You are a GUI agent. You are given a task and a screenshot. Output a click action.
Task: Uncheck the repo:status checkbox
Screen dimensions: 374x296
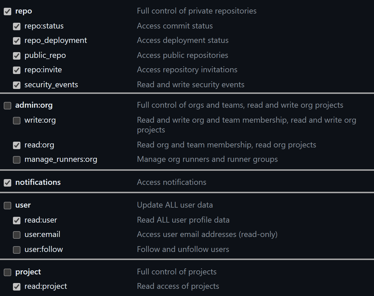point(17,26)
